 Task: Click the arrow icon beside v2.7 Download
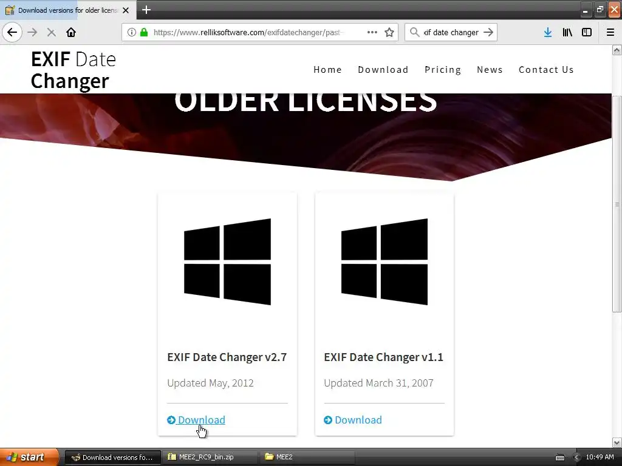[x=171, y=420]
